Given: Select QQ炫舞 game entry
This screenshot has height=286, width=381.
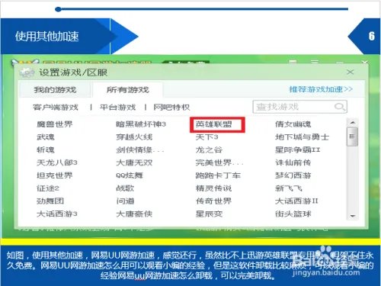Looking at the screenshot, I should (x=130, y=175).
